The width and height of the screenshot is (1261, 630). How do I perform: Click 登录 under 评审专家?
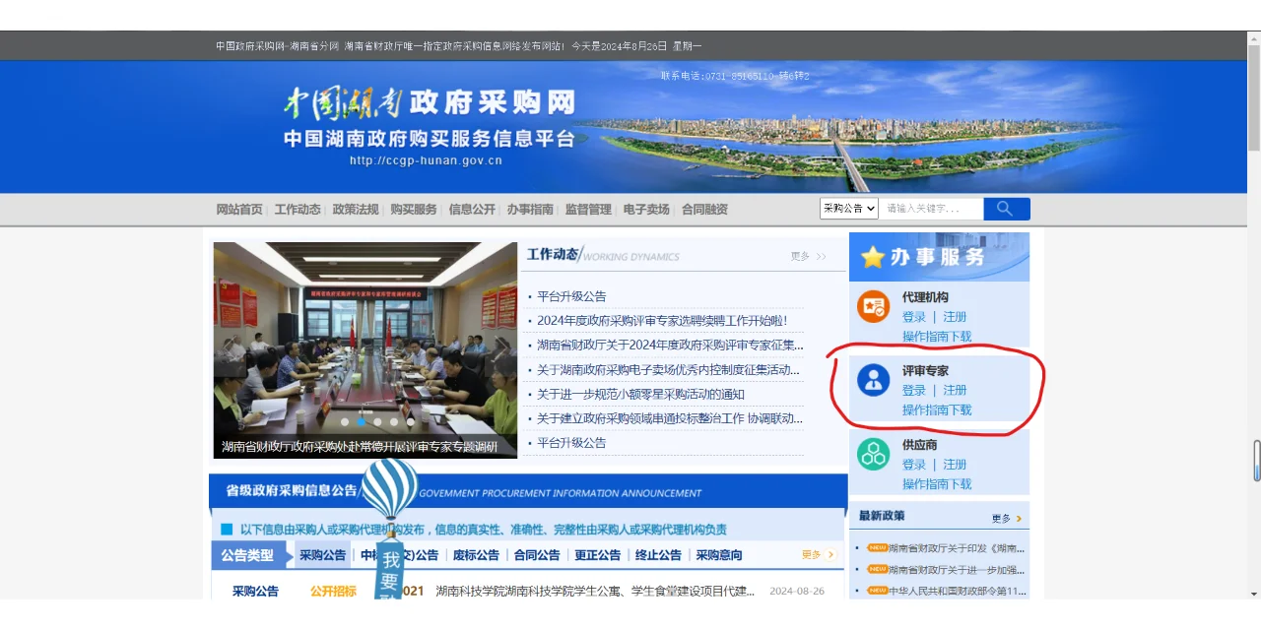pos(911,390)
